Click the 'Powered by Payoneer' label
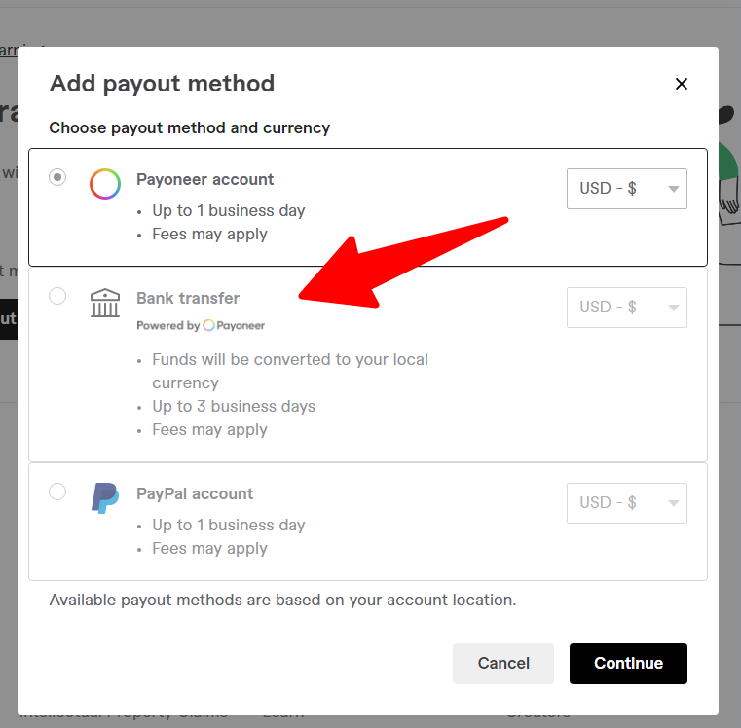This screenshot has height=728, width=741. (x=201, y=325)
